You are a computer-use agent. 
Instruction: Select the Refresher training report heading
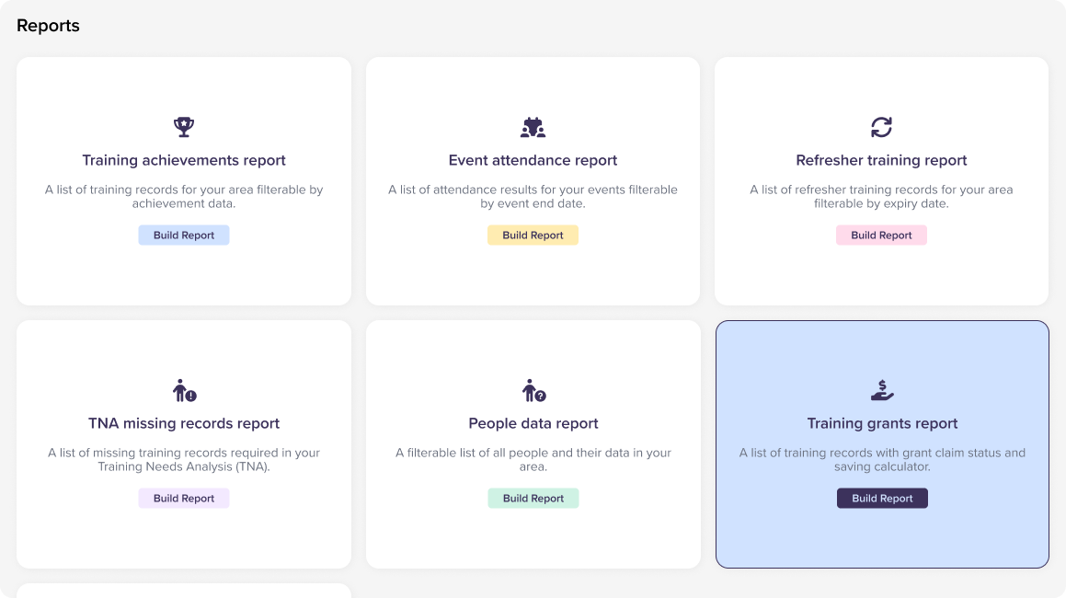click(881, 160)
